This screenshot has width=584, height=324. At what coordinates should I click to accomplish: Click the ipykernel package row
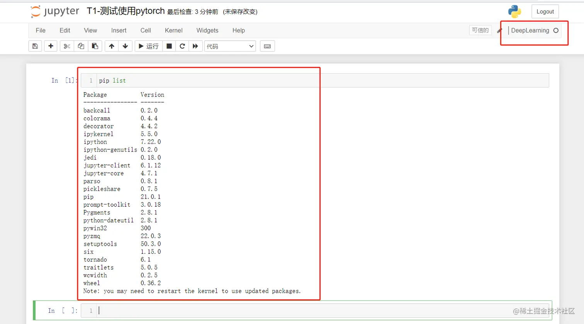coord(121,134)
